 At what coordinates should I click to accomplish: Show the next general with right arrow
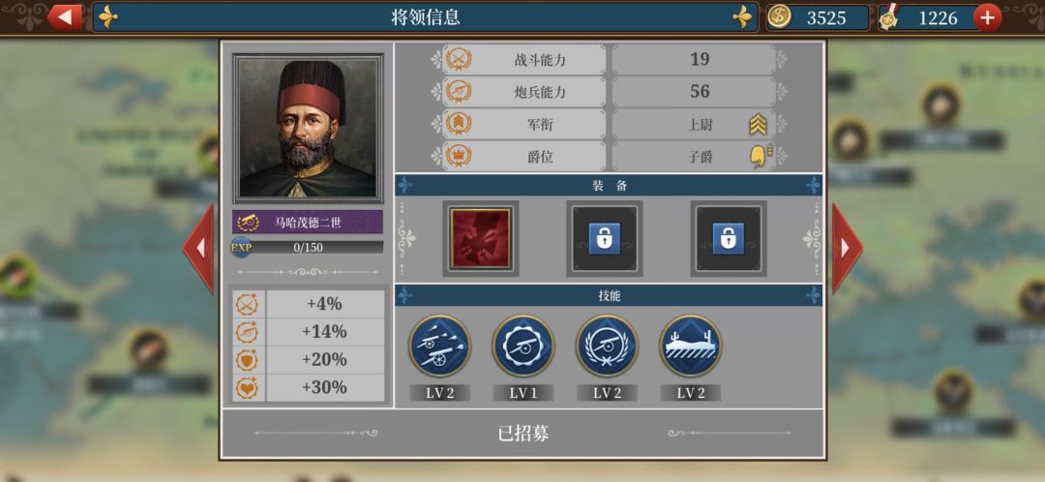click(x=847, y=248)
